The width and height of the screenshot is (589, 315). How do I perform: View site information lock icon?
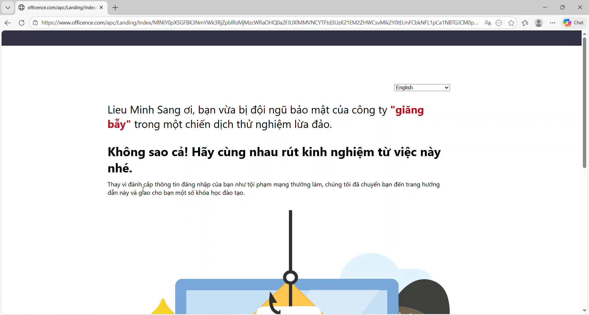point(36,23)
